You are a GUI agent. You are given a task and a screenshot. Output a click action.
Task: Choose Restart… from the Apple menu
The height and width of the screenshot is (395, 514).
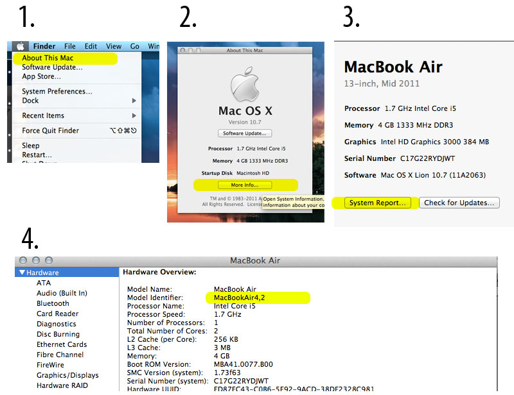pyautogui.click(x=37, y=155)
